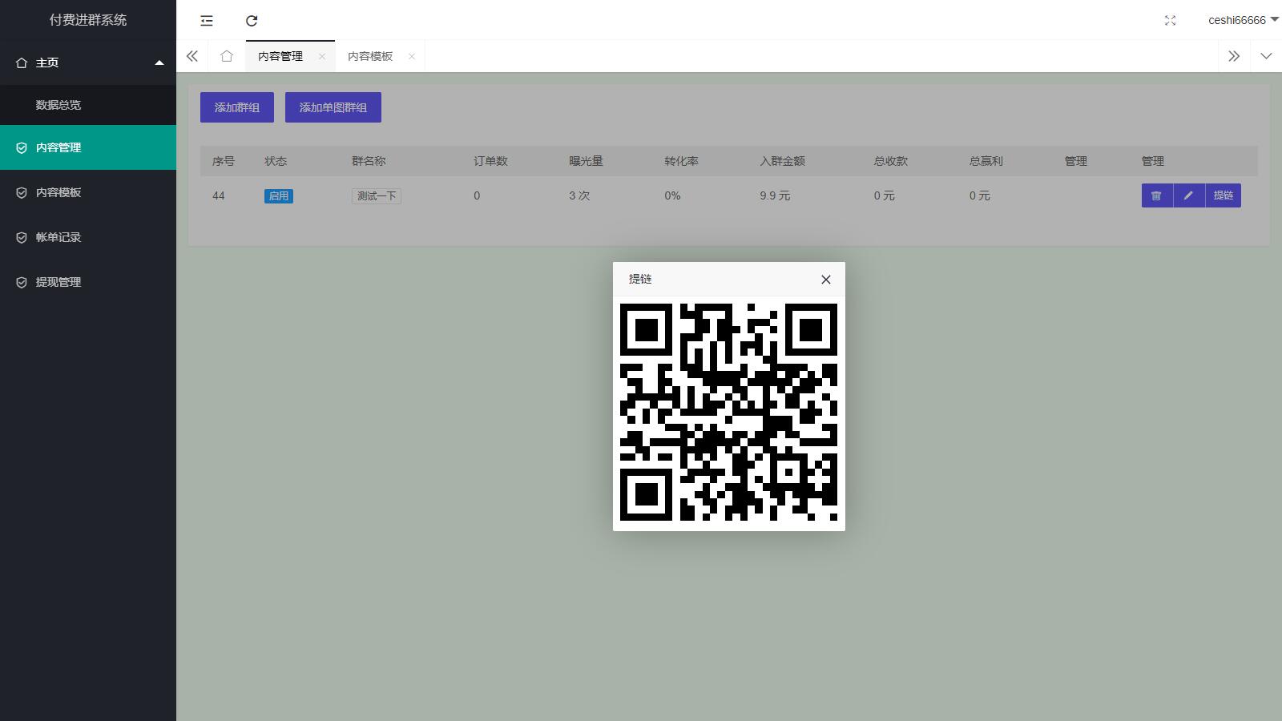This screenshot has width=1282, height=721.
Task: Click the 群名称 column header
Action: click(x=369, y=161)
